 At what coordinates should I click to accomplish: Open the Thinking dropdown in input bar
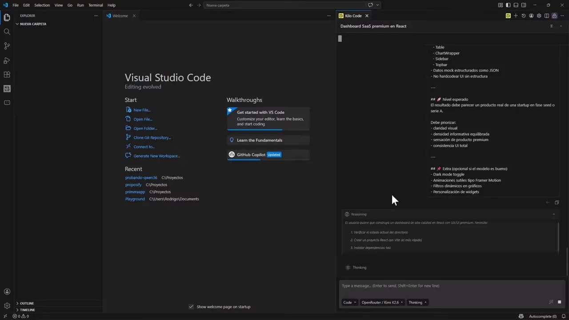click(x=417, y=302)
